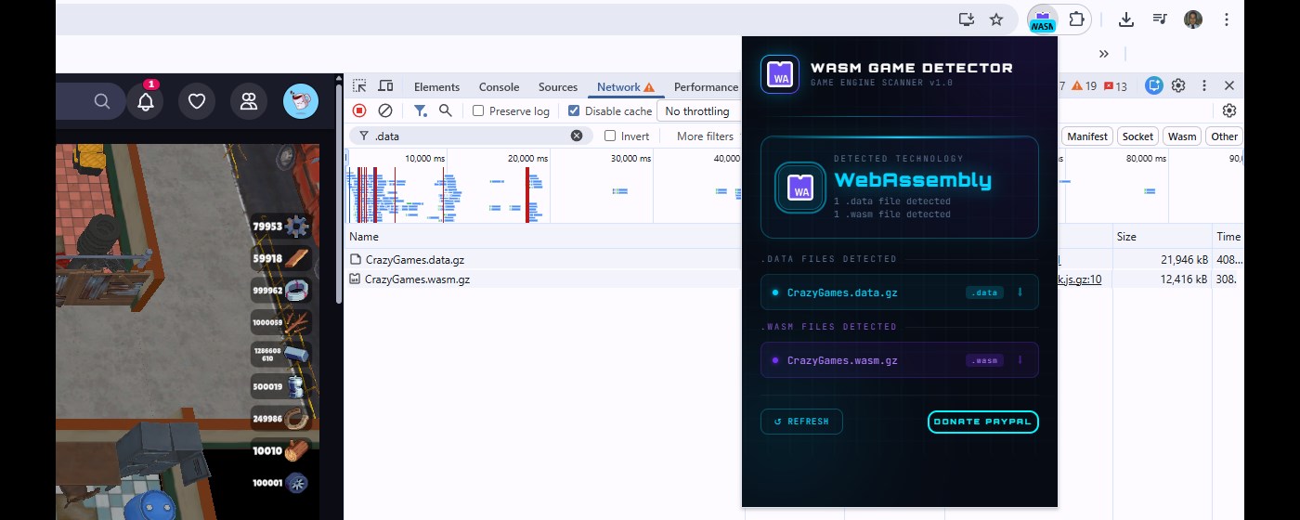Switch to the Performance tab
Image resolution: width=1300 pixels, height=520 pixels.
coord(706,86)
